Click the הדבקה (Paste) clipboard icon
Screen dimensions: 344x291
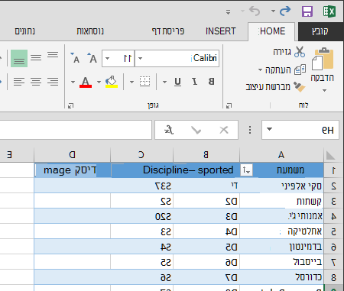point(323,59)
